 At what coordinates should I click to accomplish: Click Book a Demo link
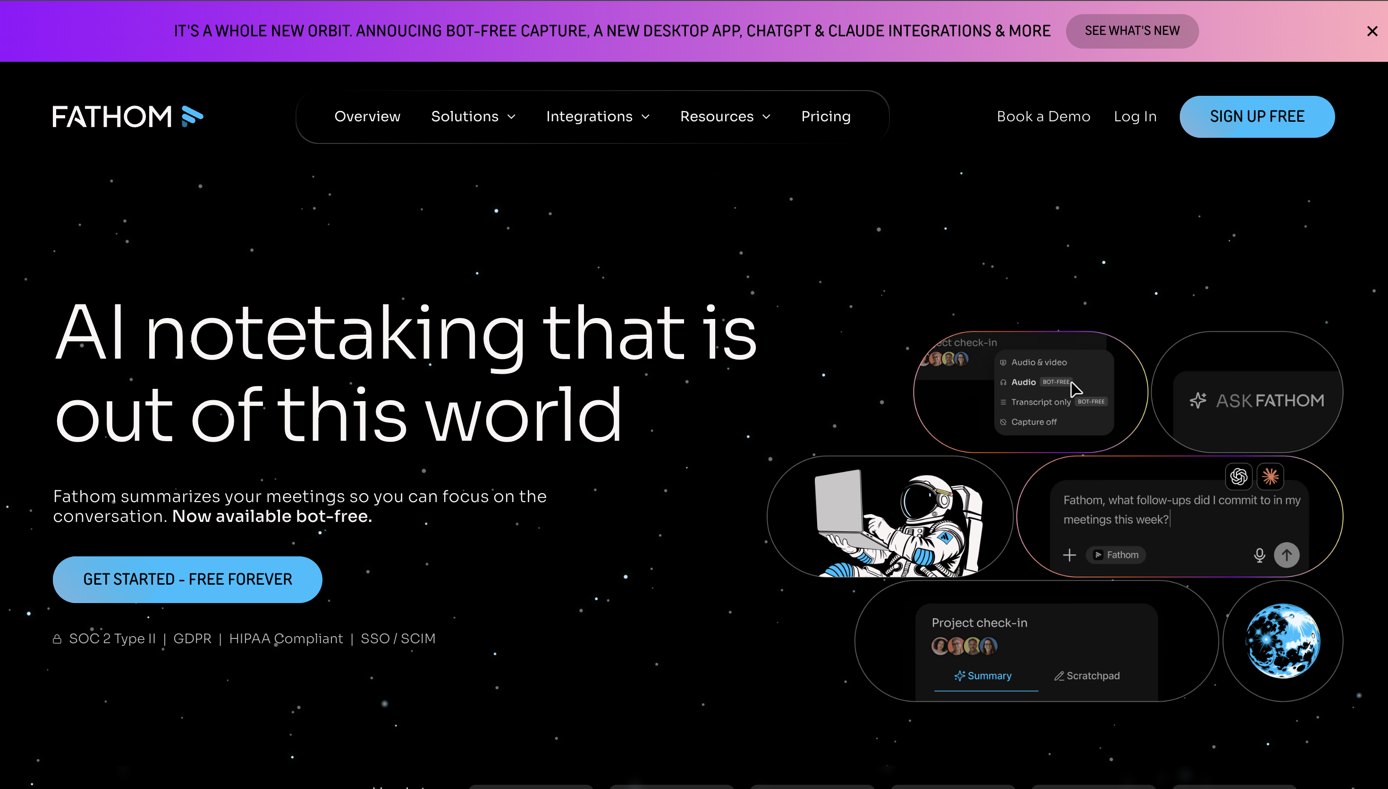(x=1043, y=117)
